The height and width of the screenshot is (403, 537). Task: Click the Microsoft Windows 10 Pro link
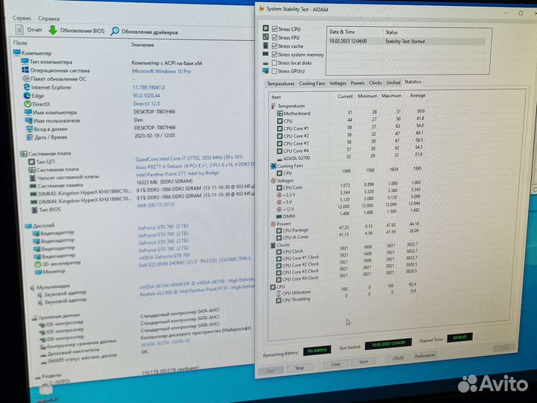[x=162, y=72]
